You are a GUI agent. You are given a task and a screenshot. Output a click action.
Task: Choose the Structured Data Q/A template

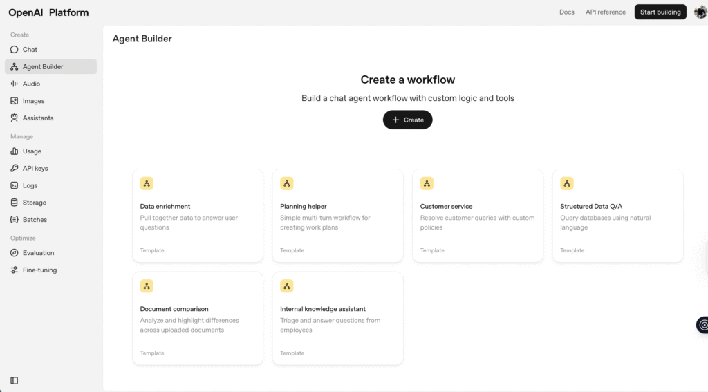pyautogui.click(x=617, y=216)
